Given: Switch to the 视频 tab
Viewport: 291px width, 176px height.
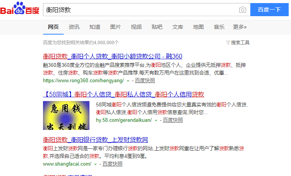Looking at the screenshot, I should (x=136, y=27).
